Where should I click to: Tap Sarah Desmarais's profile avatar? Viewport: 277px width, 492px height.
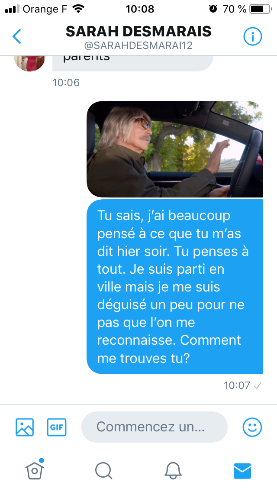click(x=29, y=63)
